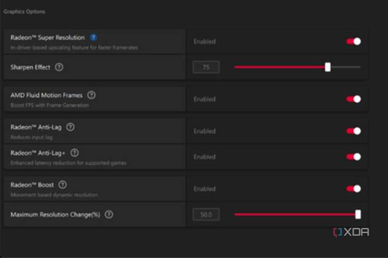Toggle Radeon Anti-Lag off
This screenshot has height=258, width=388.
(x=354, y=131)
